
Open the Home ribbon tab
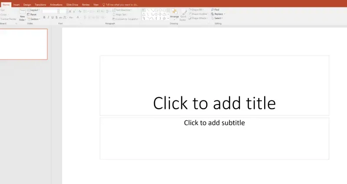(6, 5)
